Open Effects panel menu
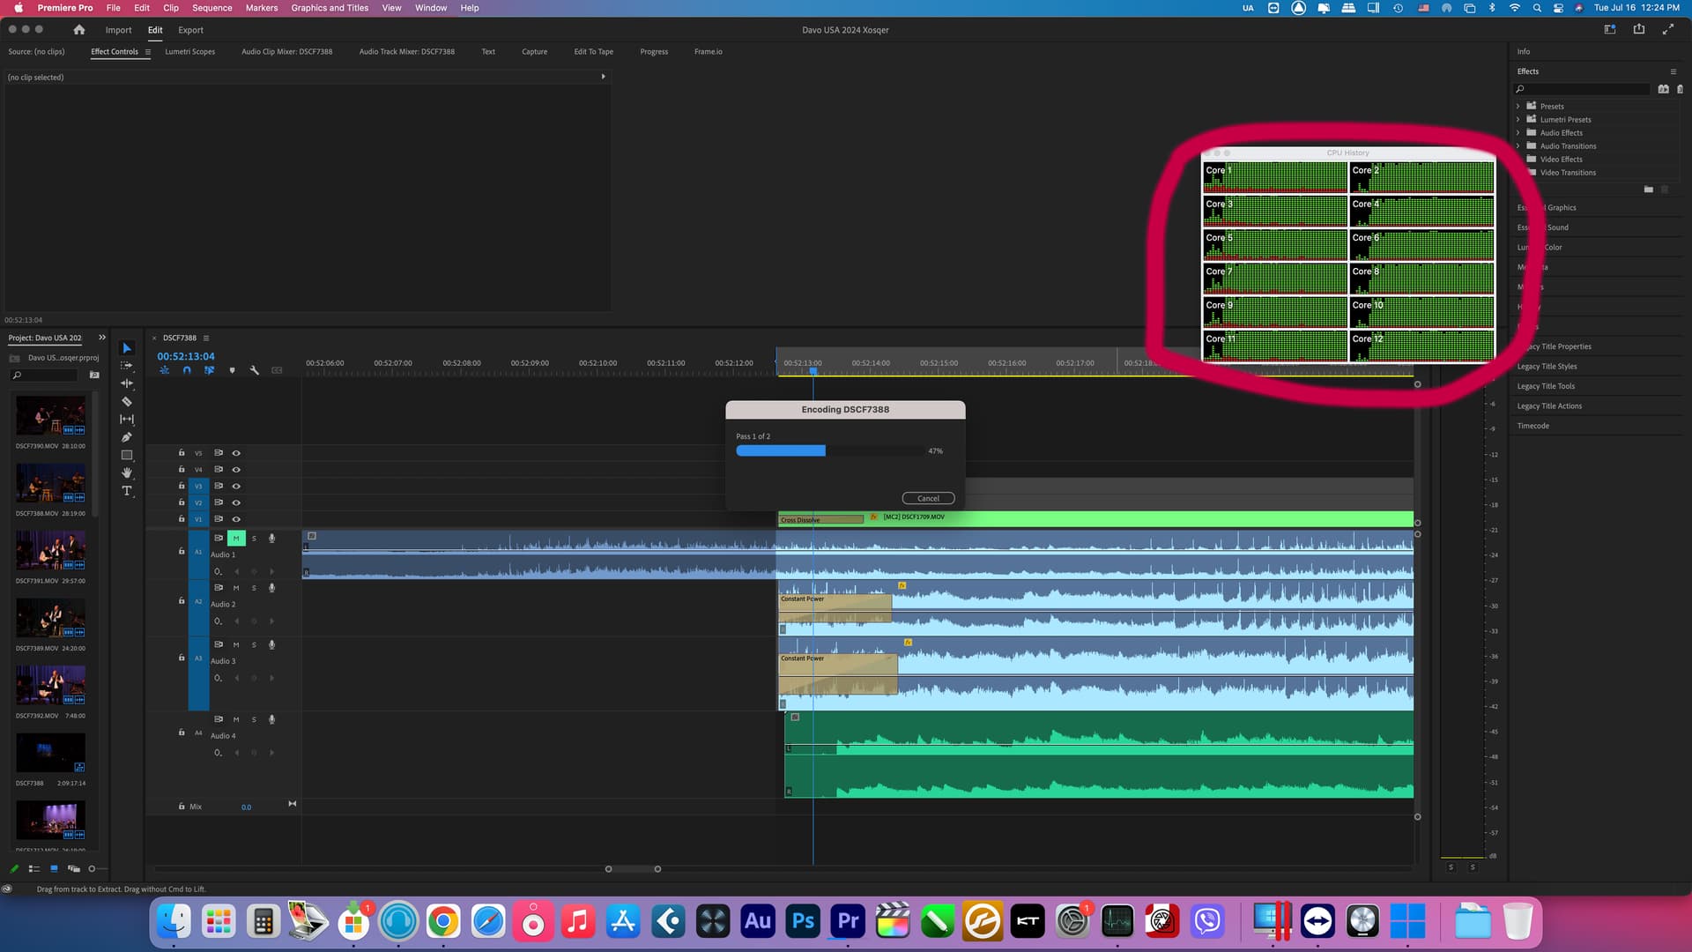Image resolution: width=1692 pixels, height=952 pixels. [1673, 71]
